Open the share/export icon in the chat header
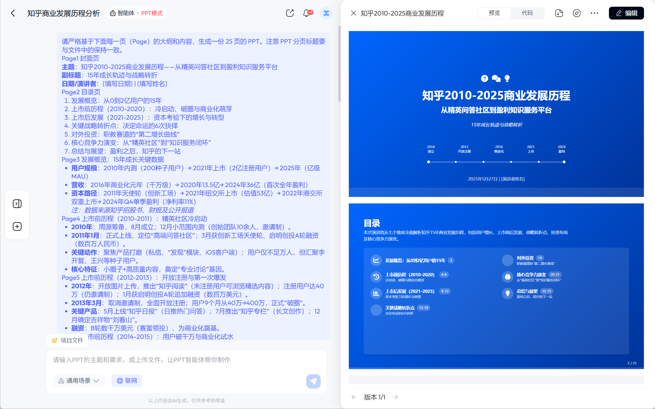The height and width of the screenshot is (409, 655). tap(290, 13)
